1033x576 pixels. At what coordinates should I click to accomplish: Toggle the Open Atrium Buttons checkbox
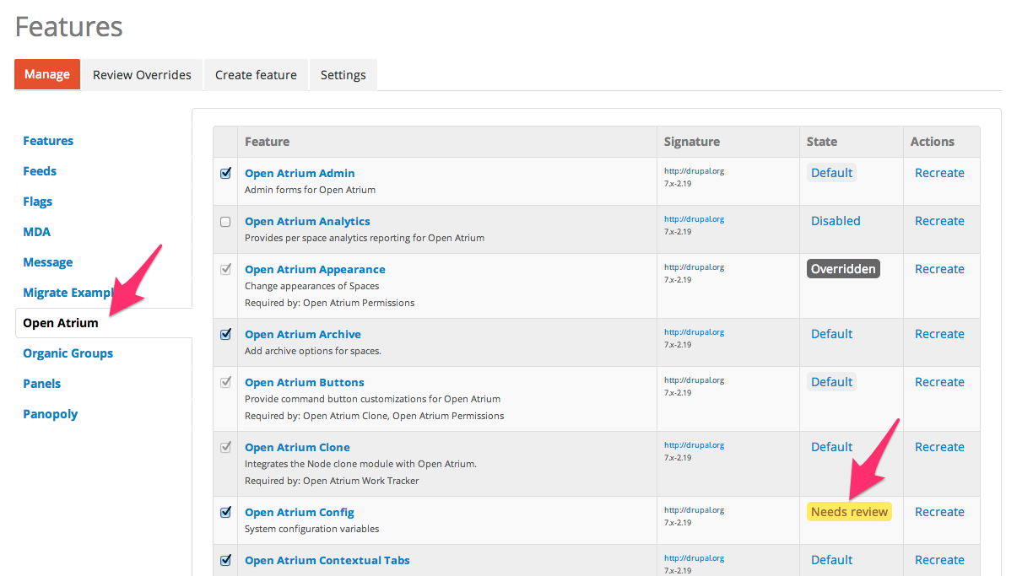click(x=225, y=382)
